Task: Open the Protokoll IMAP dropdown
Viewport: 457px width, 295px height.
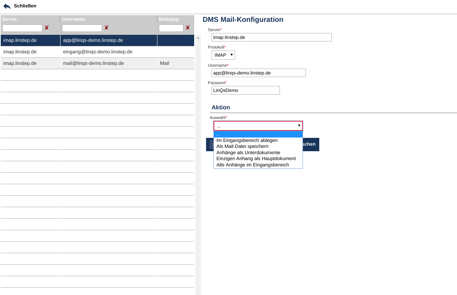Action: (223, 55)
